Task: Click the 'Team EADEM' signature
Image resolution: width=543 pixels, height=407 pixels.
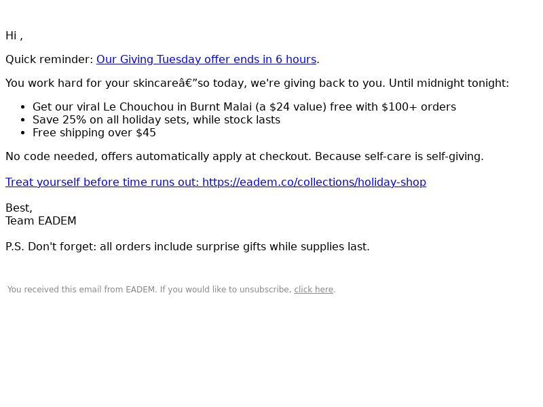Action: (x=41, y=221)
